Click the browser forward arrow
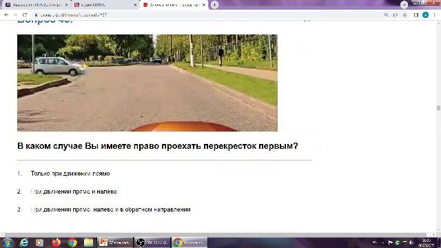Screen dimensions: 441x248 tap(15, 15)
